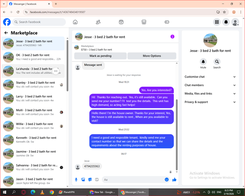Search in conversation magnifier icon
Viewport: 245px width, 196px height.
217,62
